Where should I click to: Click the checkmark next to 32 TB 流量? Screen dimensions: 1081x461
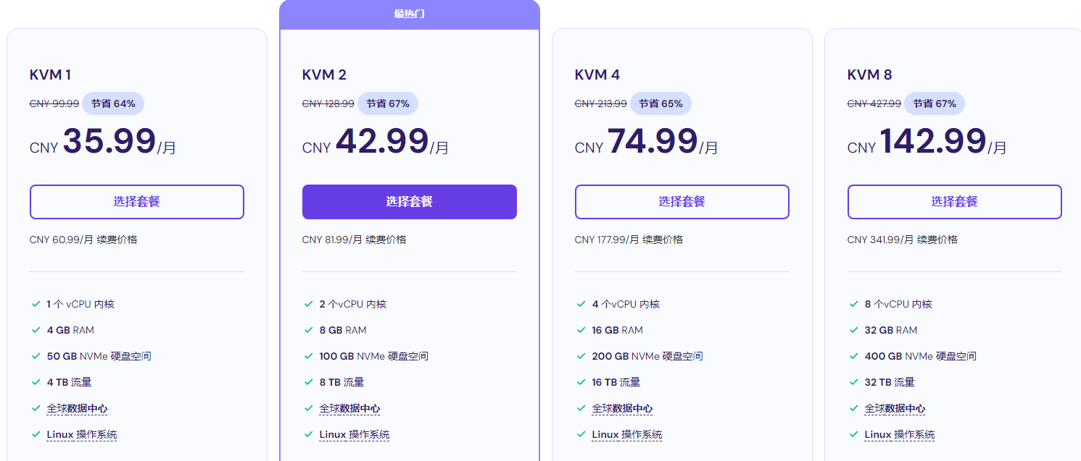(x=853, y=382)
